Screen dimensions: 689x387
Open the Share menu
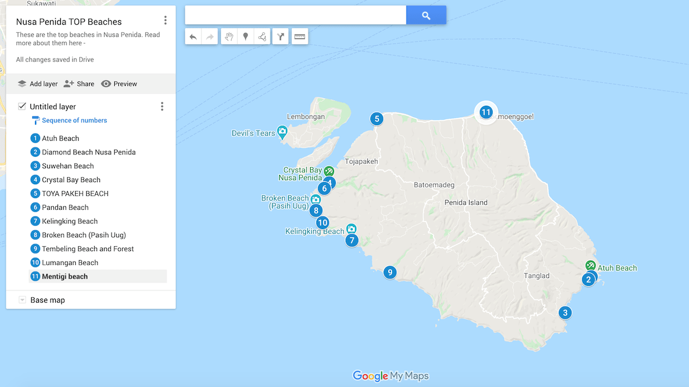[79, 83]
